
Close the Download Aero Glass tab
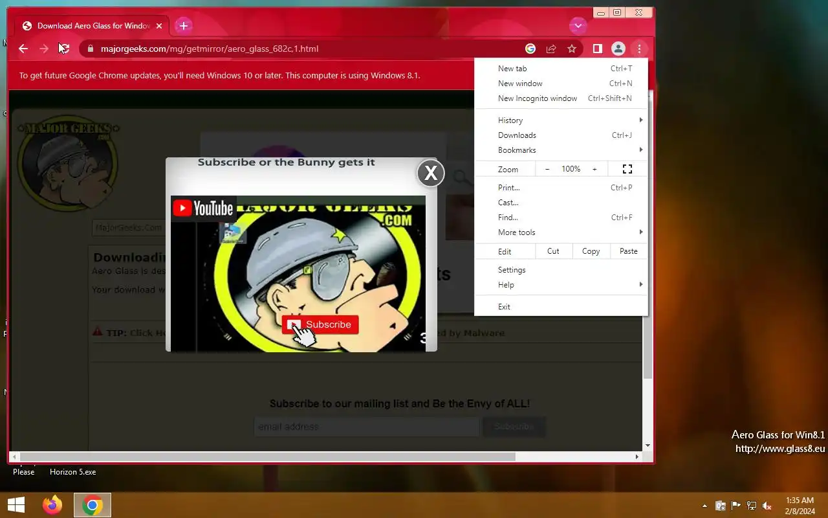pos(159,26)
